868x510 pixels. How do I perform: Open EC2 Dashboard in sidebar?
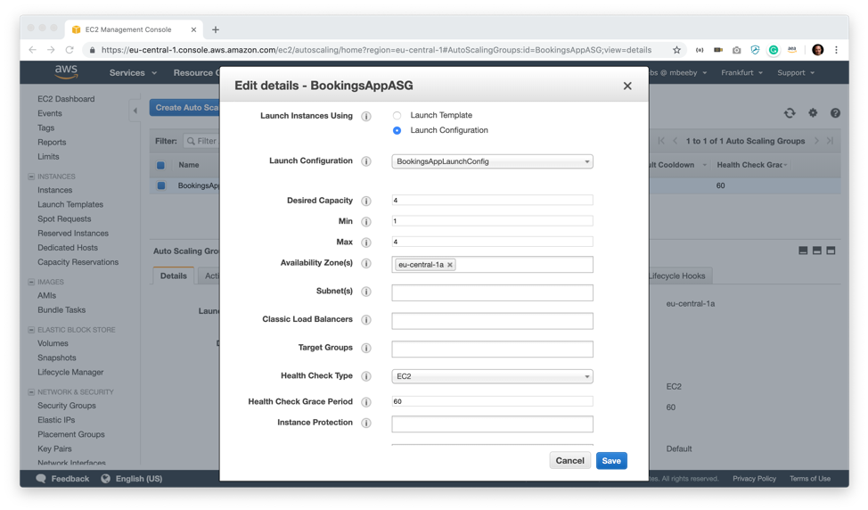[66, 99]
